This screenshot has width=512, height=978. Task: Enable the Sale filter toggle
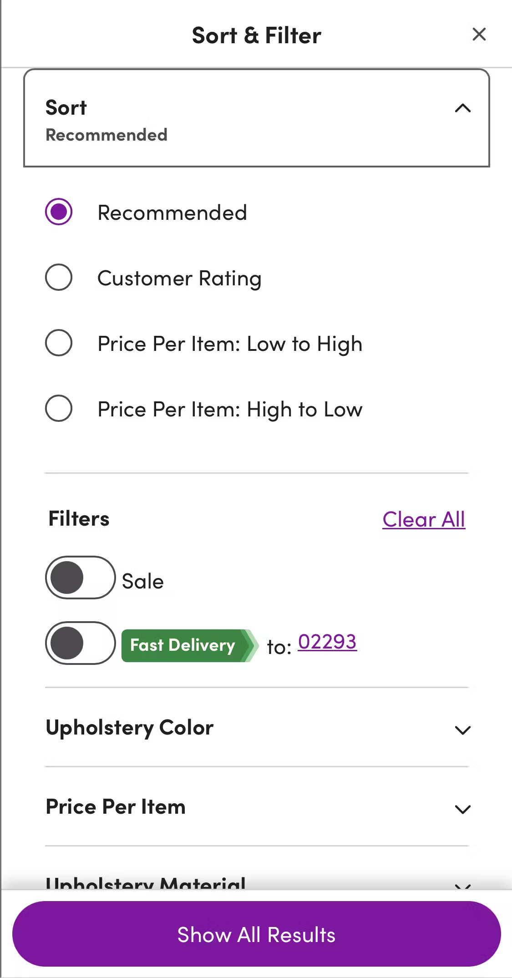coord(80,578)
